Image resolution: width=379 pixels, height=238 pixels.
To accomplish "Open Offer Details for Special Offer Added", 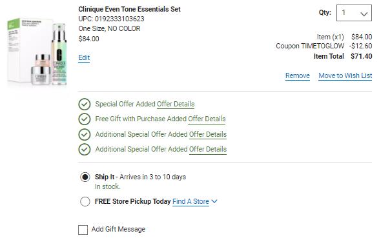I will point(176,104).
